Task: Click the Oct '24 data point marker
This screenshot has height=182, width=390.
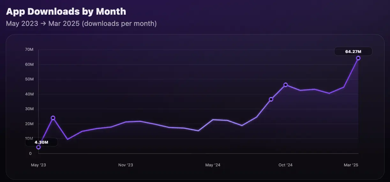Action: 286,85
